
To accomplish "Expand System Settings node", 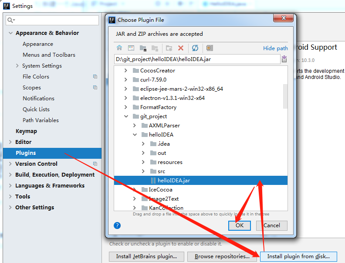I will click(x=17, y=65).
